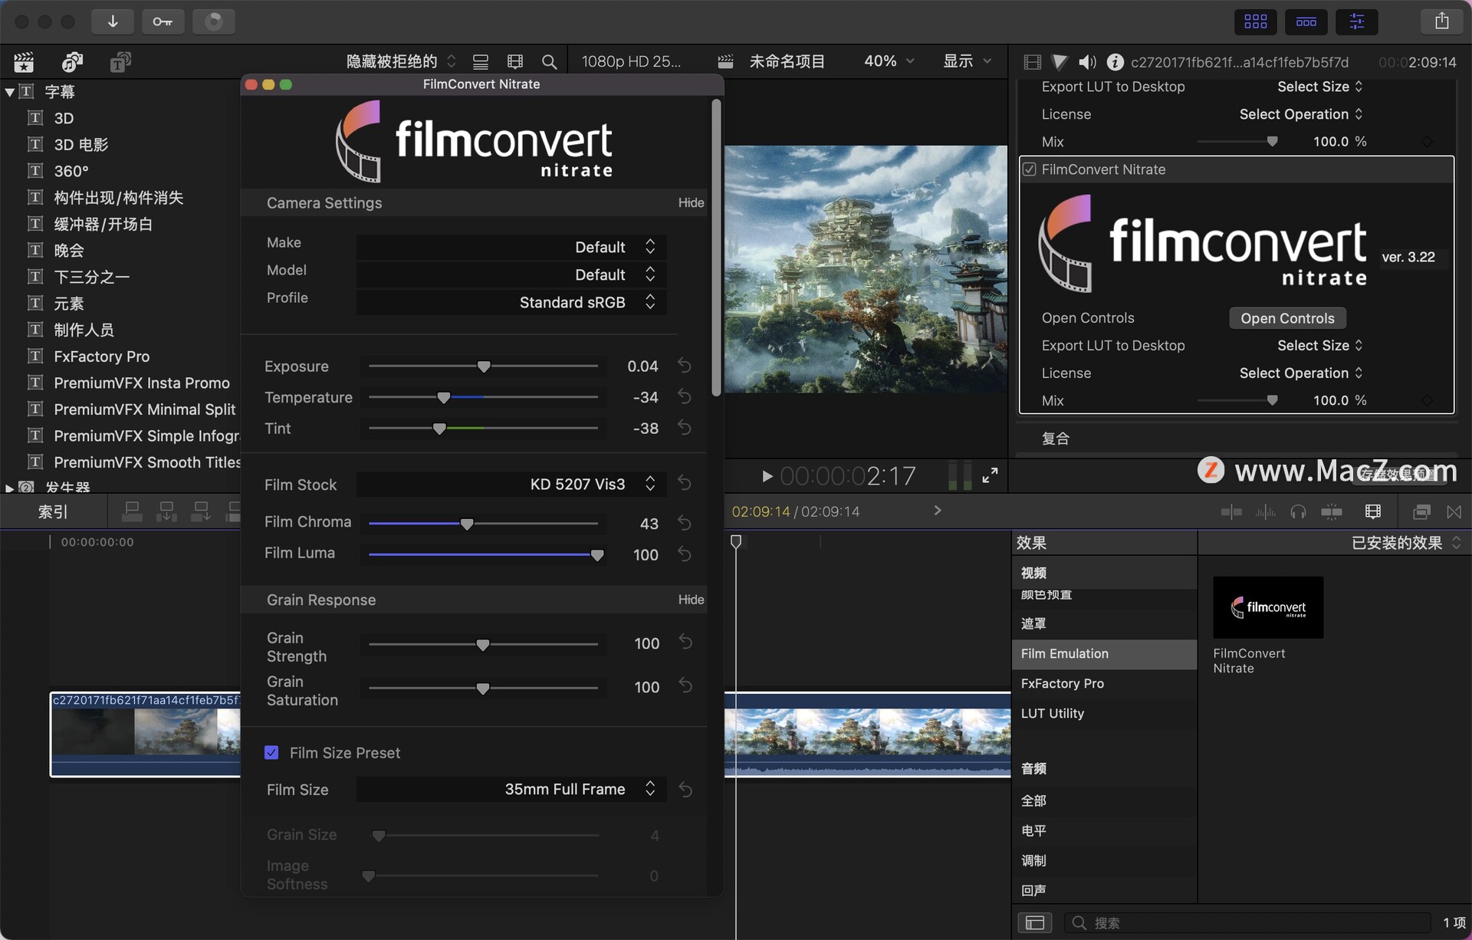Screen dimensions: 1472x940
Task: Collapse the 字幕 titles category
Action: tap(10, 92)
